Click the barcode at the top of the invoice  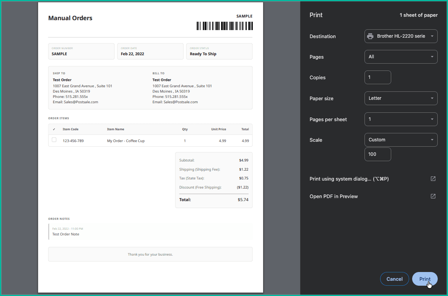[224, 26]
